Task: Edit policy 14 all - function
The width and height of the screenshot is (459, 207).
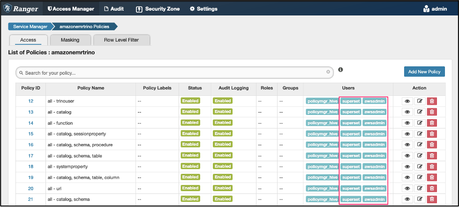Action: click(x=420, y=123)
